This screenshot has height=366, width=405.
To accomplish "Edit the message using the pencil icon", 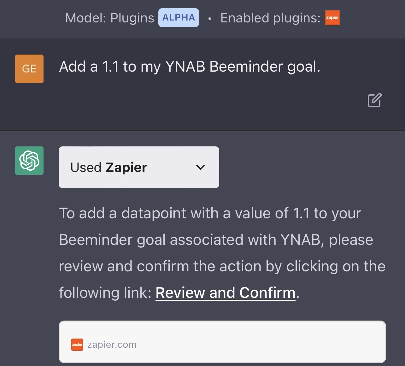I will 374,100.
